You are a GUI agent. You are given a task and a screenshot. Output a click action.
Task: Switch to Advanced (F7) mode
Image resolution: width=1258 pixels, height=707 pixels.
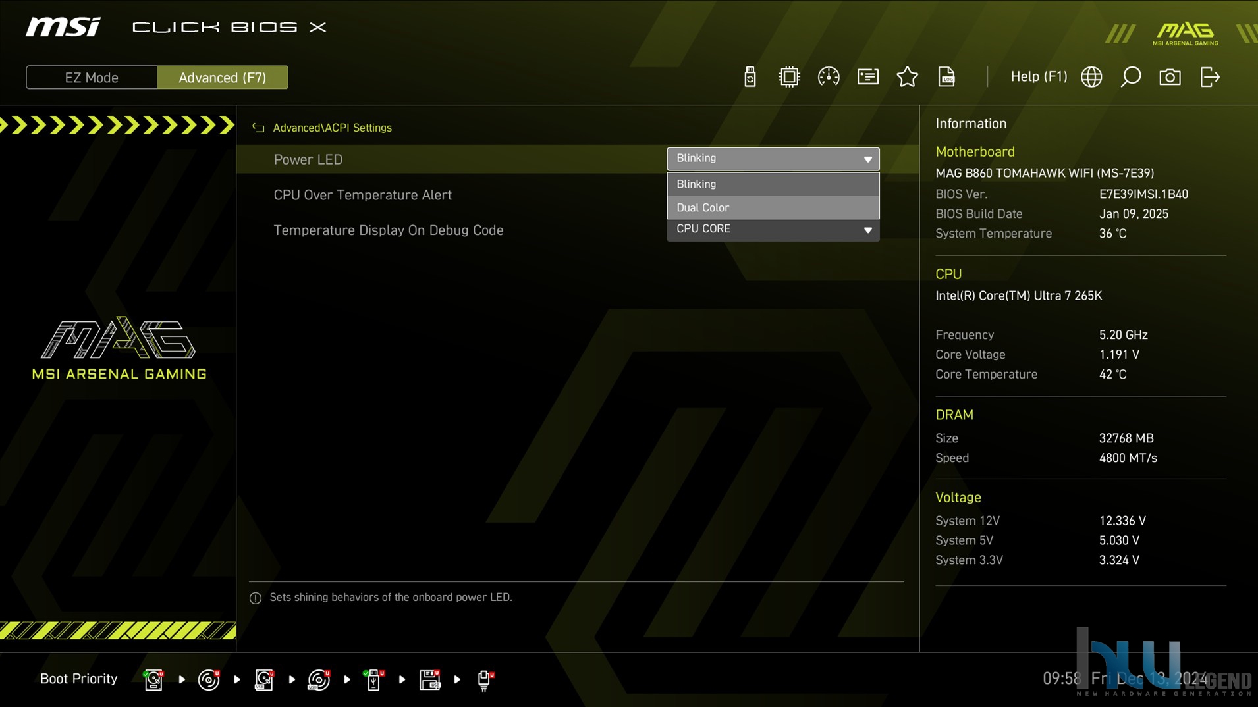[x=223, y=77]
